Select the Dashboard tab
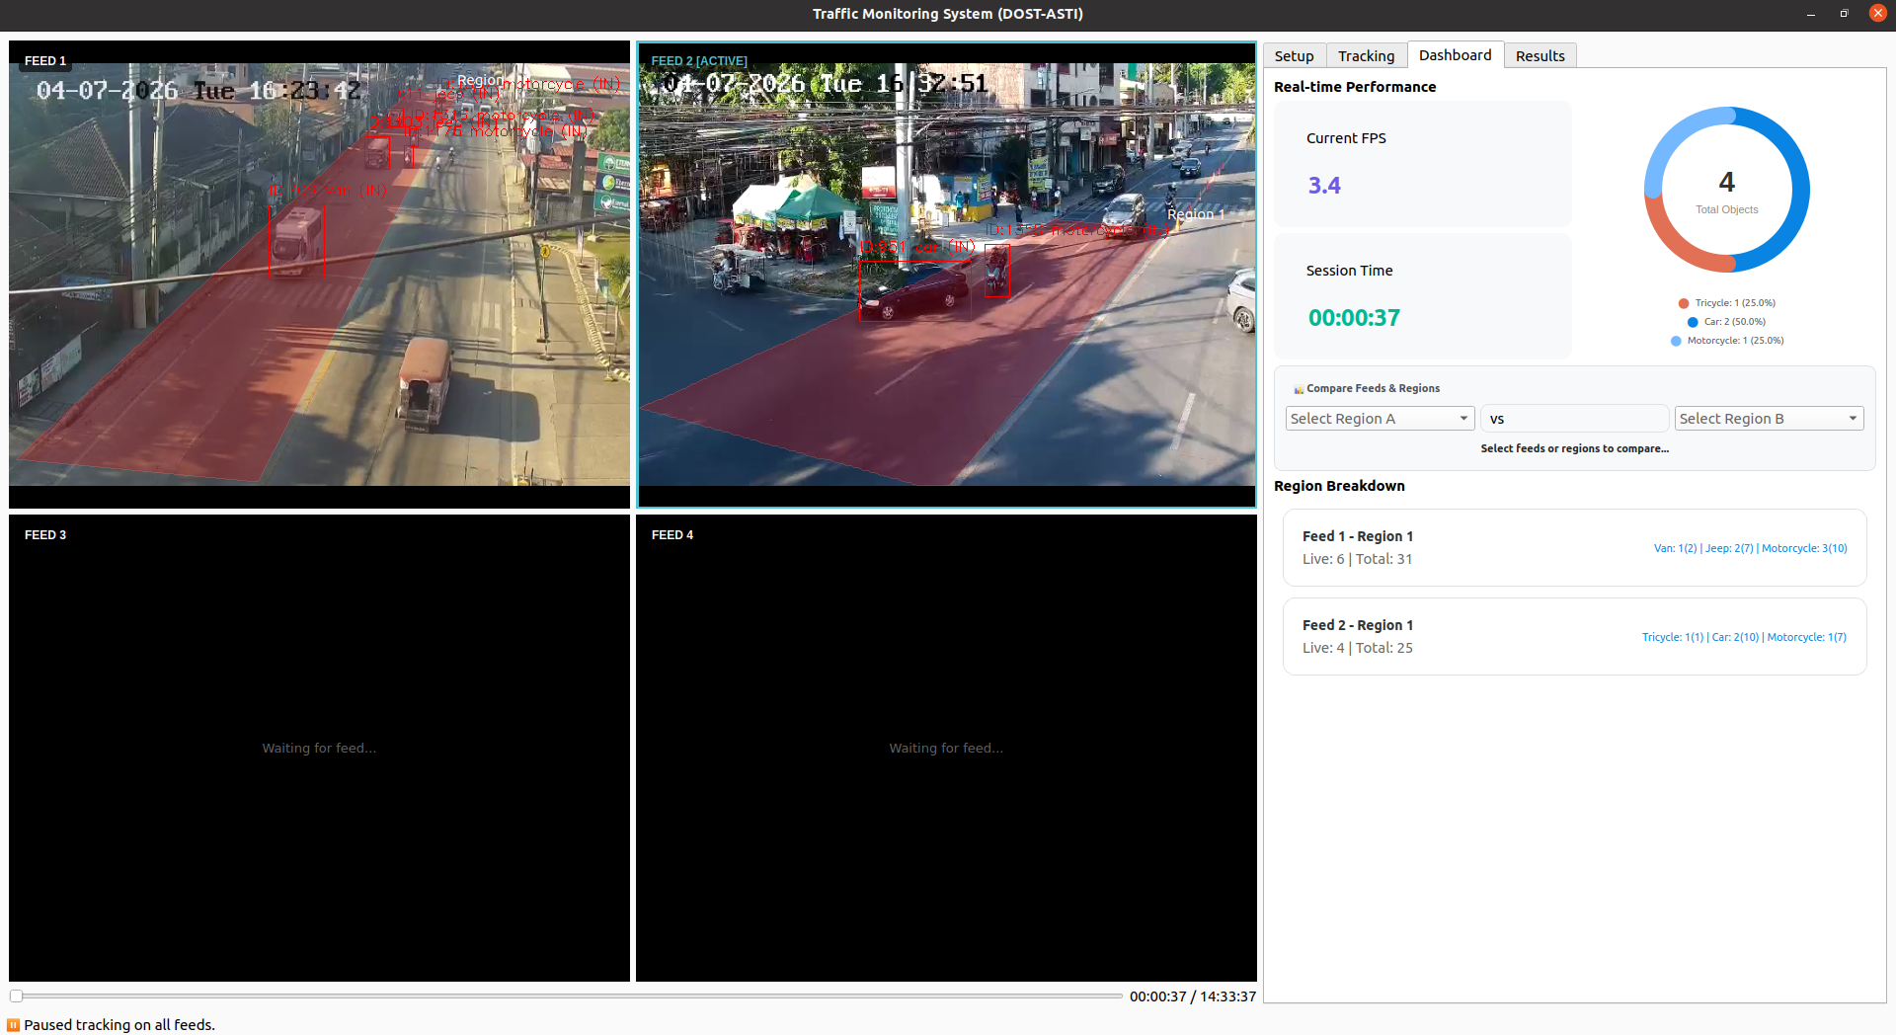Image resolution: width=1896 pixels, height=1035 pixels. pyautogui.click(x=1455, y=55)
